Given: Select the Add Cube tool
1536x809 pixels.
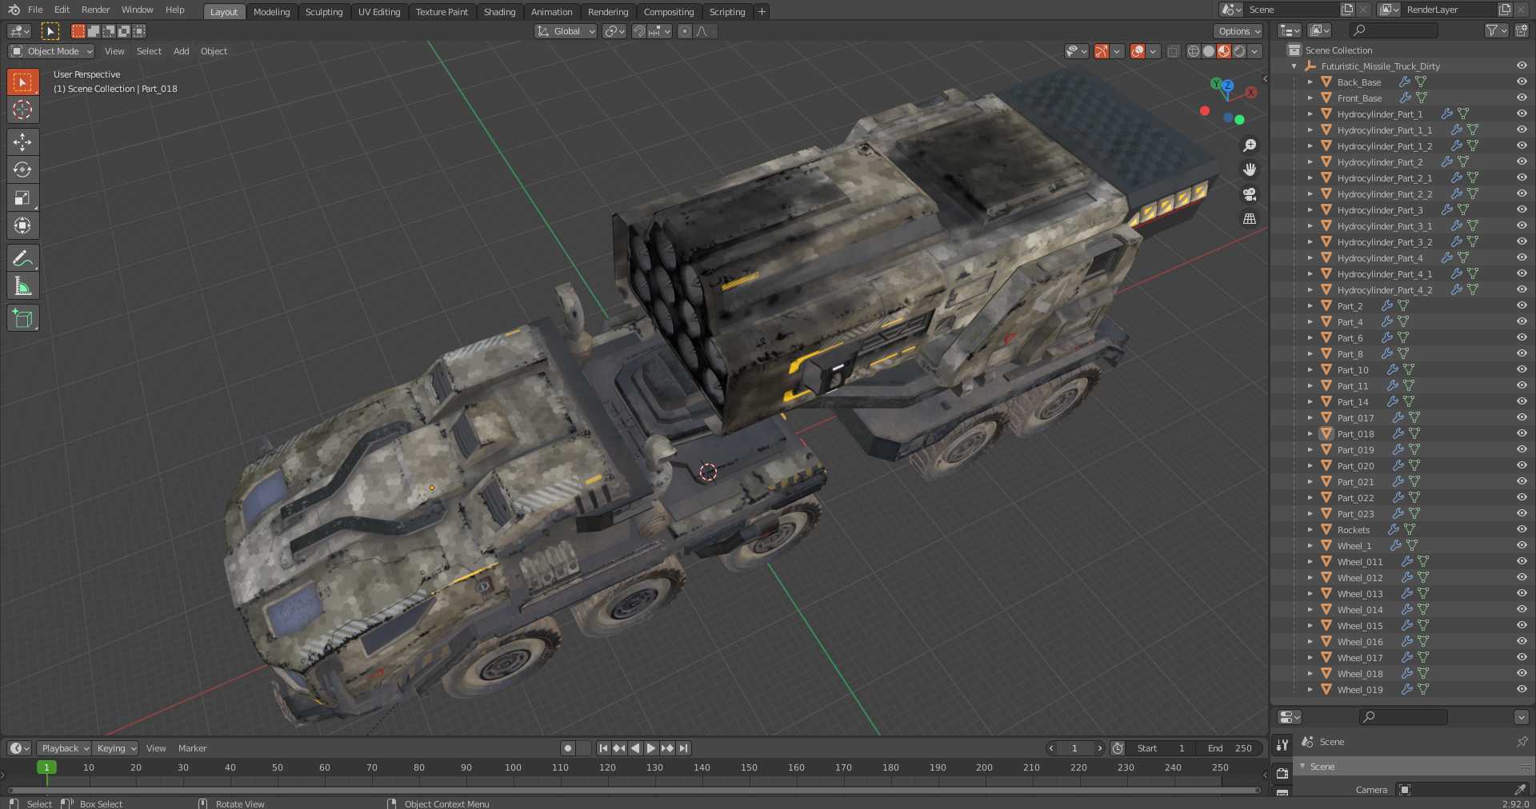Looking at the screenshot, I should coord(22,318).
